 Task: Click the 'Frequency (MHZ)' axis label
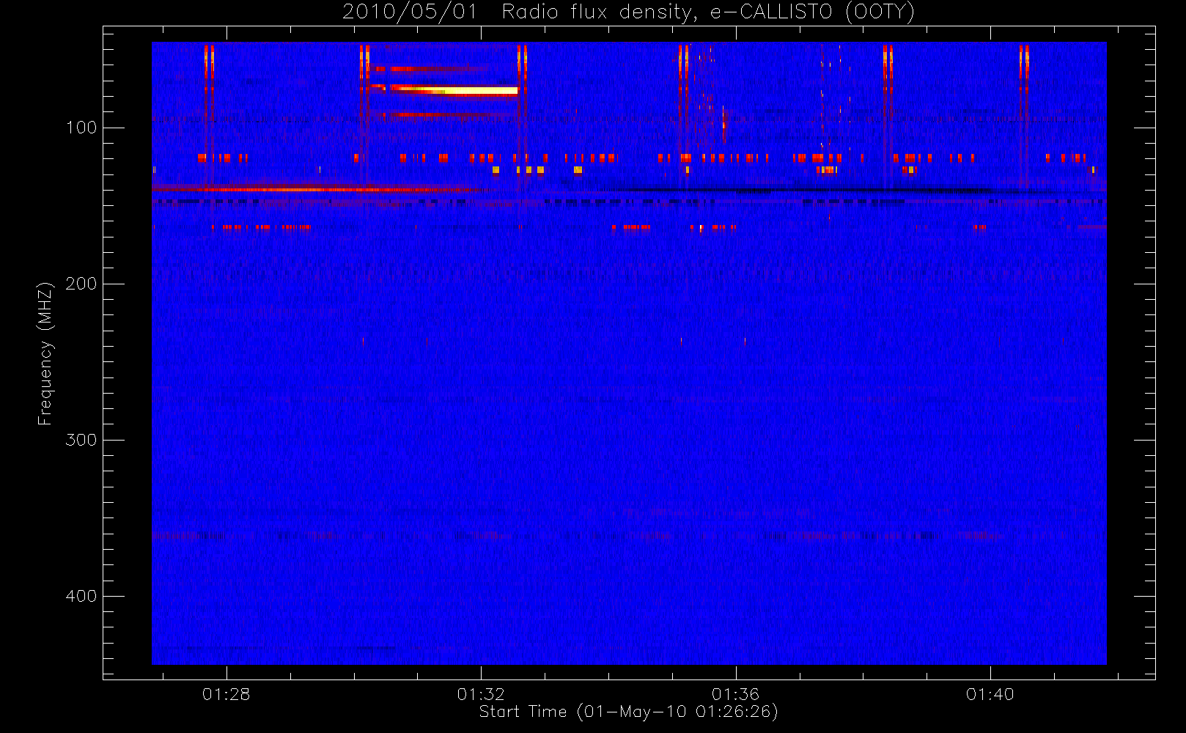45,353
